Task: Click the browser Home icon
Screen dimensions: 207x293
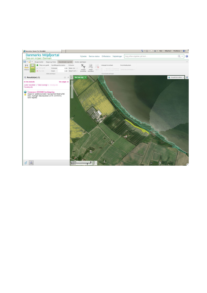Action: click(142, 51)
